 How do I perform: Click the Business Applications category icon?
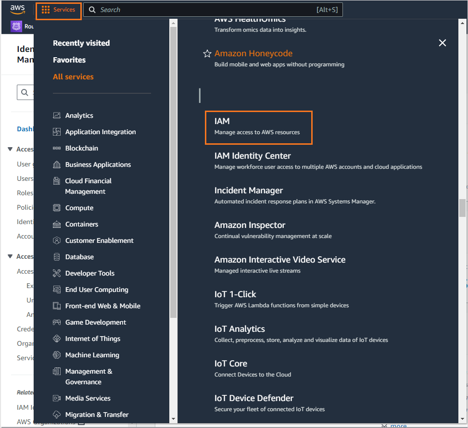tap(57, 164)
